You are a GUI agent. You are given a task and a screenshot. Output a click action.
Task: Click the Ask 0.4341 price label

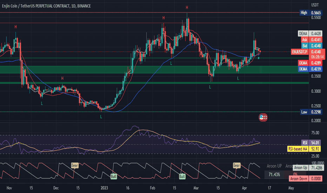pos(312,40)
